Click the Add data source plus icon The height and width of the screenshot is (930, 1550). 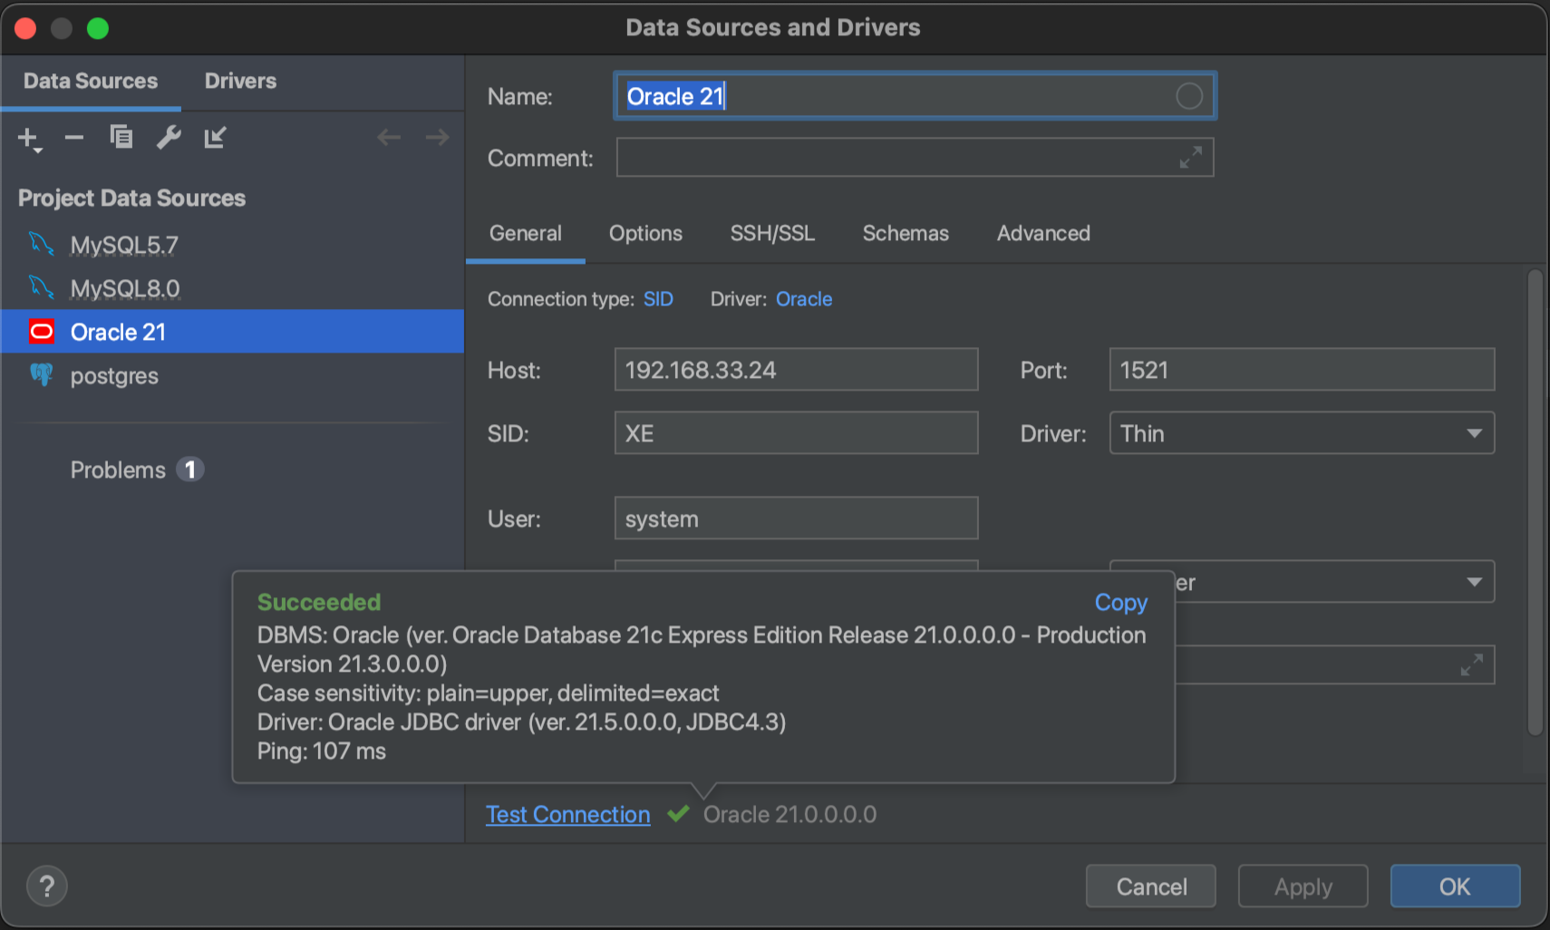[x=28, y=138]
